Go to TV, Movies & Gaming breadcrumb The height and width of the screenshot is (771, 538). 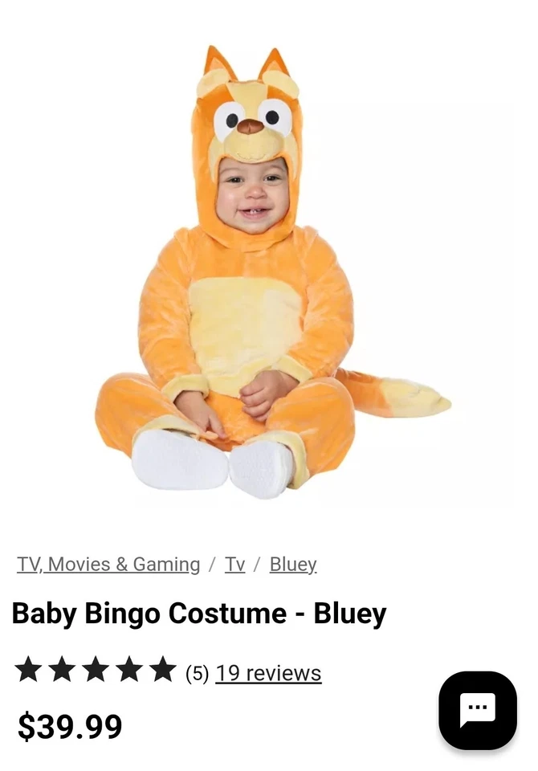point(108,564)
